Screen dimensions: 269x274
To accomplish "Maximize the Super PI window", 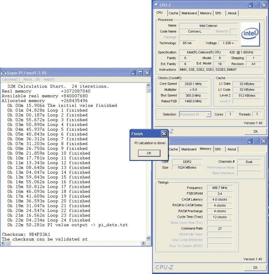I will click(140, 73).
